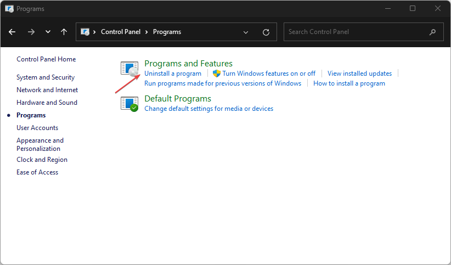The width and height of the screenshot is (451, 265).
Task: Open Run programs made for previous versions
Action: pos(223,83)
